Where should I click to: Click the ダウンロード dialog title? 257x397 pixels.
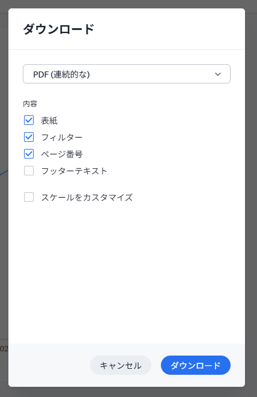point(59,29)
